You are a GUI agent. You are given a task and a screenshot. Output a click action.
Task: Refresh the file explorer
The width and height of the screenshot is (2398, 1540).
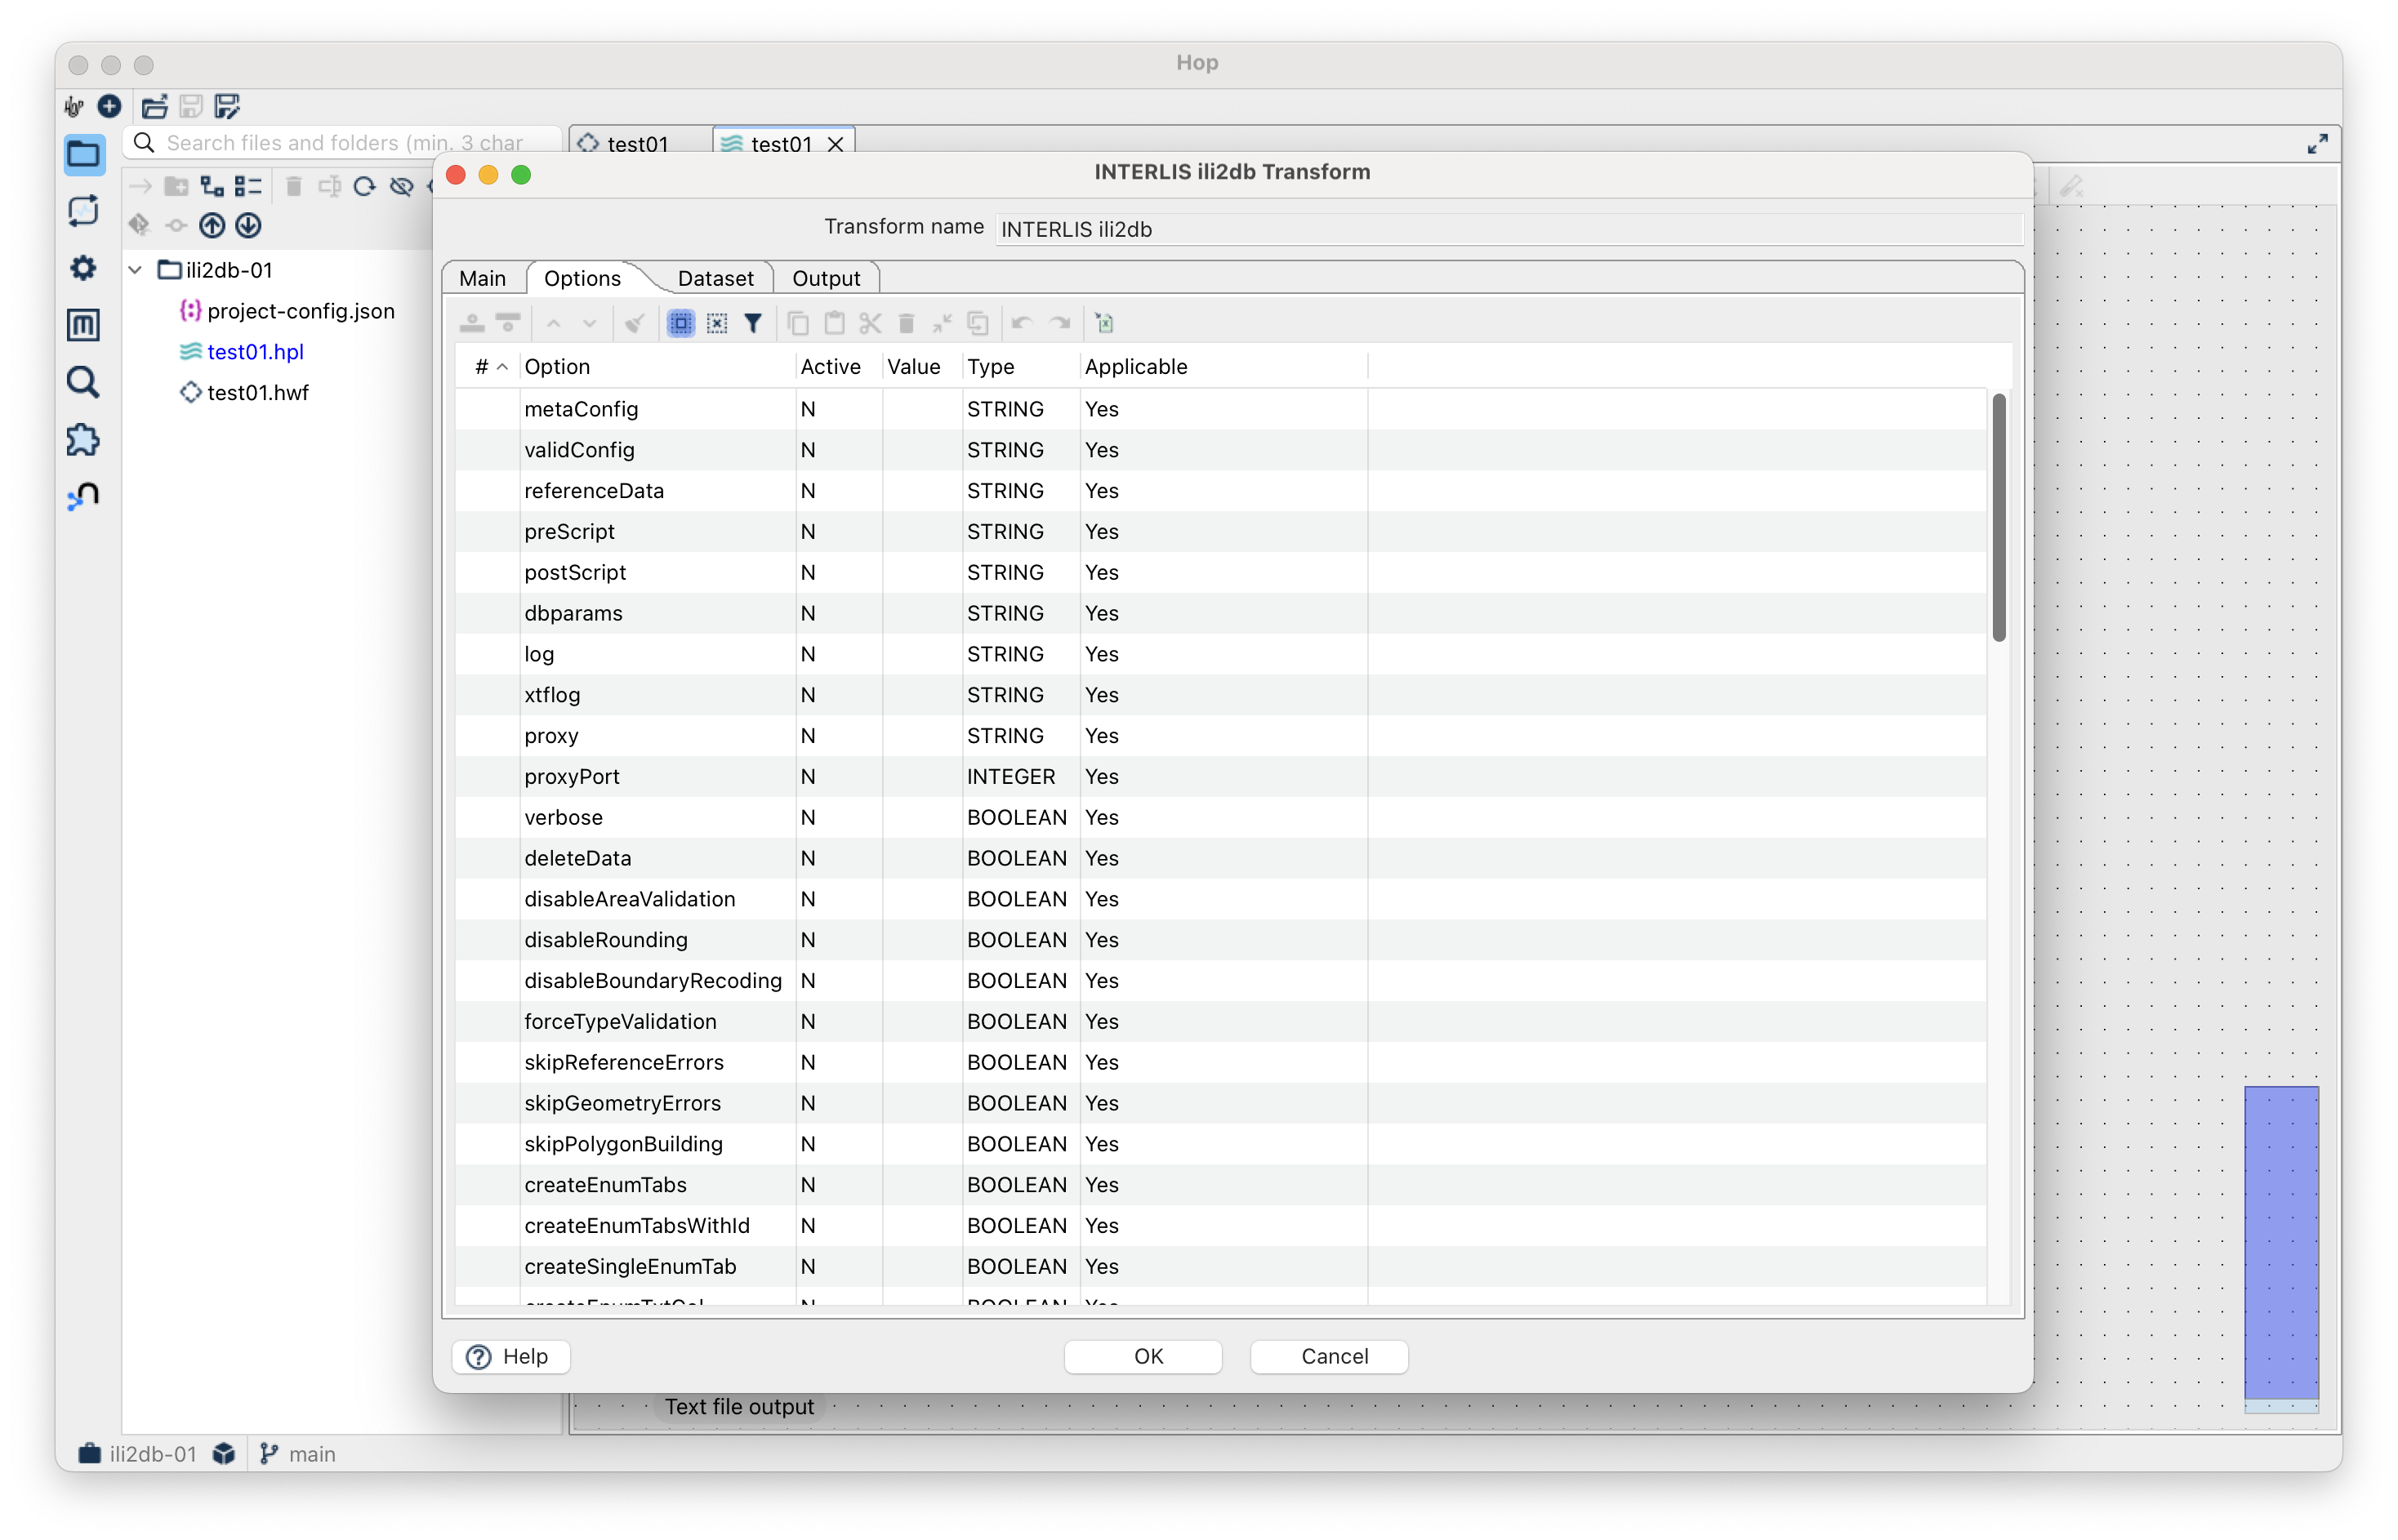pyautogui.click(x=365, y=186)
